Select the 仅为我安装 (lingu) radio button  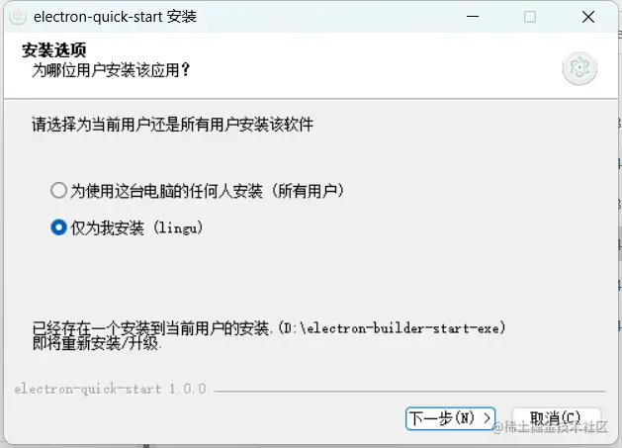pyautogui.click(x=58, y=227)
